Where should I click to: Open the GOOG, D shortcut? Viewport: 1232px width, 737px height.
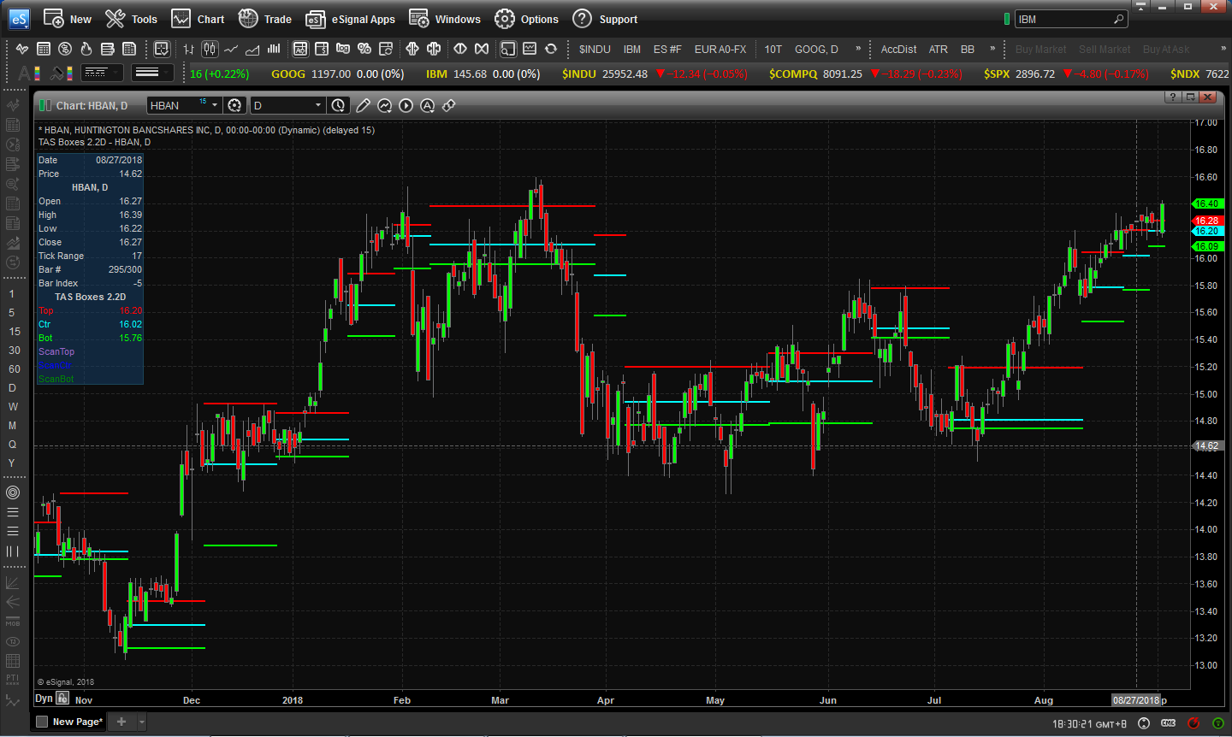click(x=816, y=49)
